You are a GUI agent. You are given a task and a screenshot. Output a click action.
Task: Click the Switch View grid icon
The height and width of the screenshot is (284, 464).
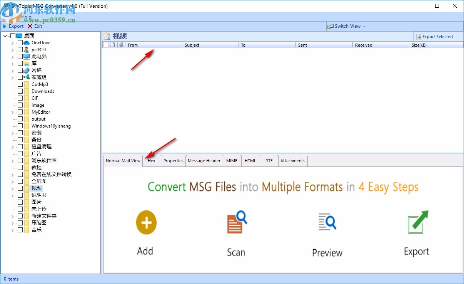tap(330, 26)
